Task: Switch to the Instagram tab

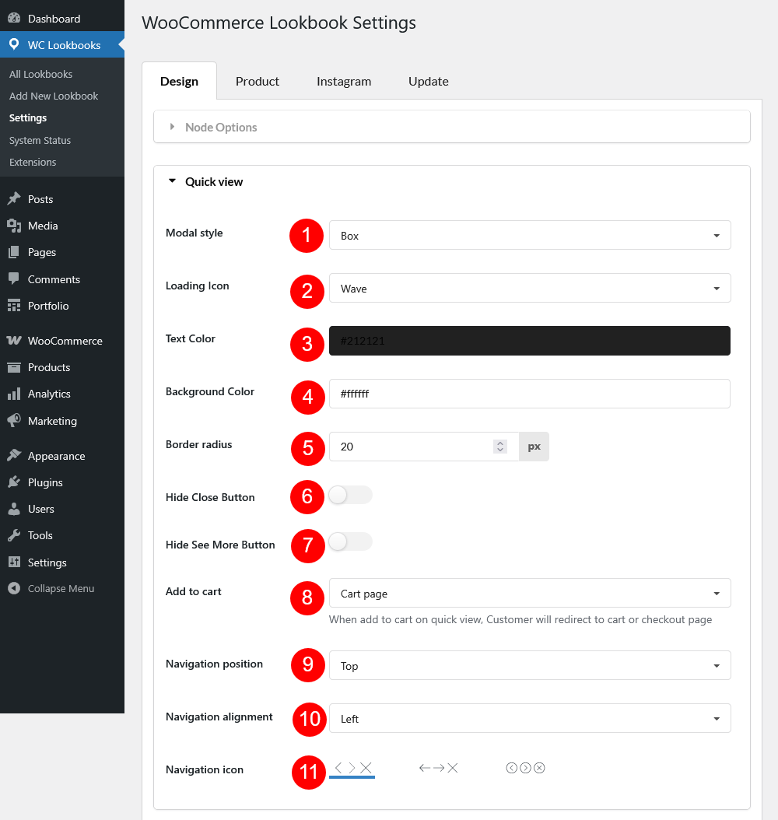Action: [344, 81]
